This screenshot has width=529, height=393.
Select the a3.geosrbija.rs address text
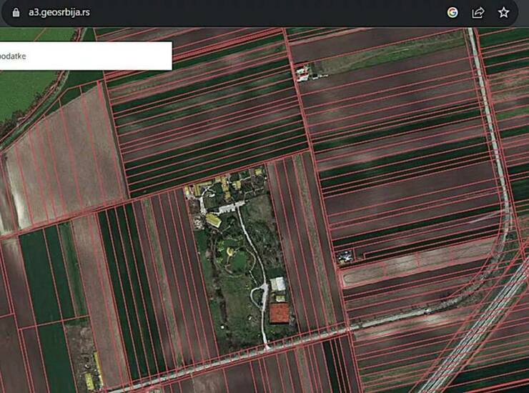click(x=59, y=12)
